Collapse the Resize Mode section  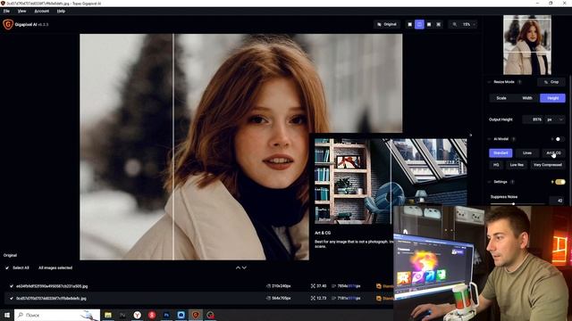tap(489, 82)
